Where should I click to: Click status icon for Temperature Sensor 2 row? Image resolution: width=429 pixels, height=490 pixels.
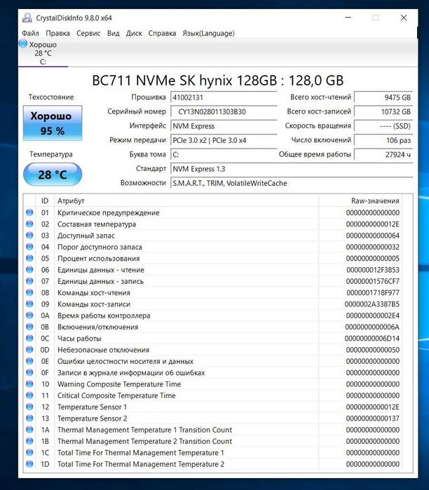point(29,418)
